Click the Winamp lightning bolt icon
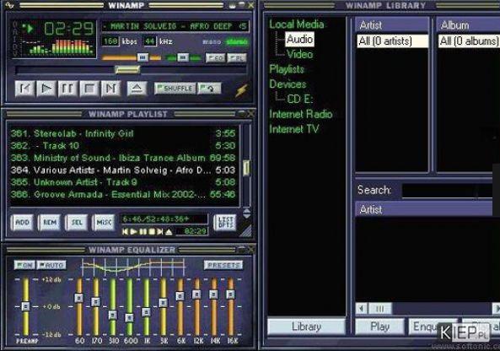The image size is (500, 351). 241,90
